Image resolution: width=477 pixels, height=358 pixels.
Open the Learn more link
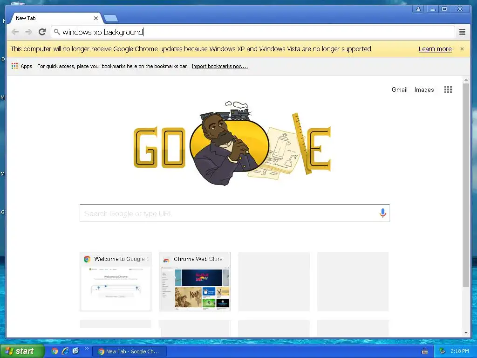point(435,49)
